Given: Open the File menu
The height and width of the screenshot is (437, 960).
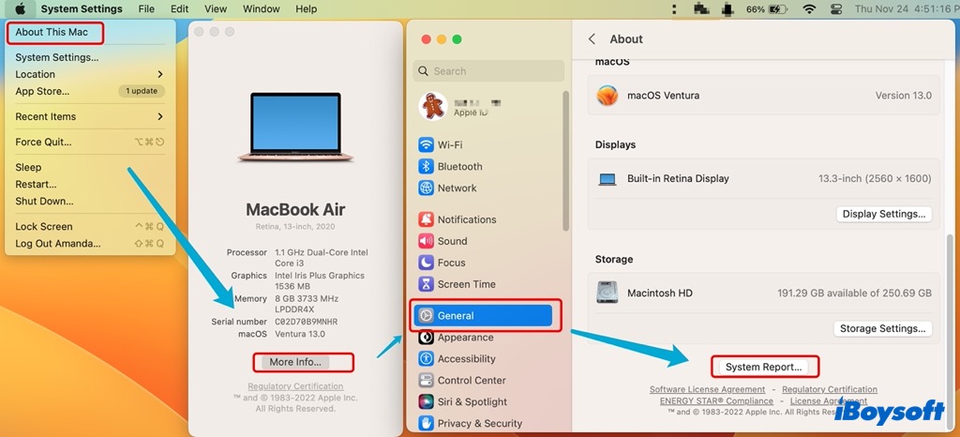Looking at the screenshot, I should [146, 9].
